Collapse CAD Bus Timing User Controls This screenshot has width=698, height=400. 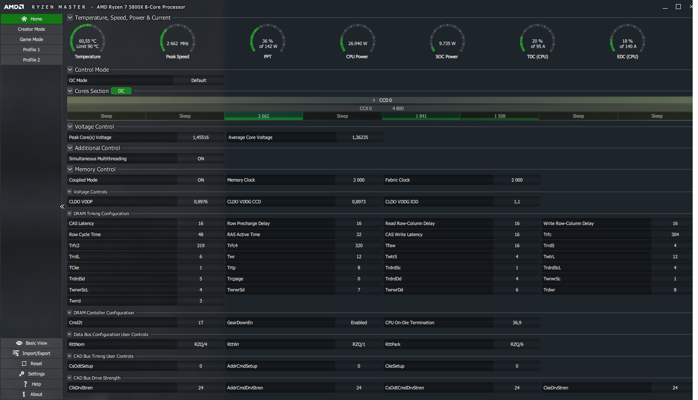point(70,356)
